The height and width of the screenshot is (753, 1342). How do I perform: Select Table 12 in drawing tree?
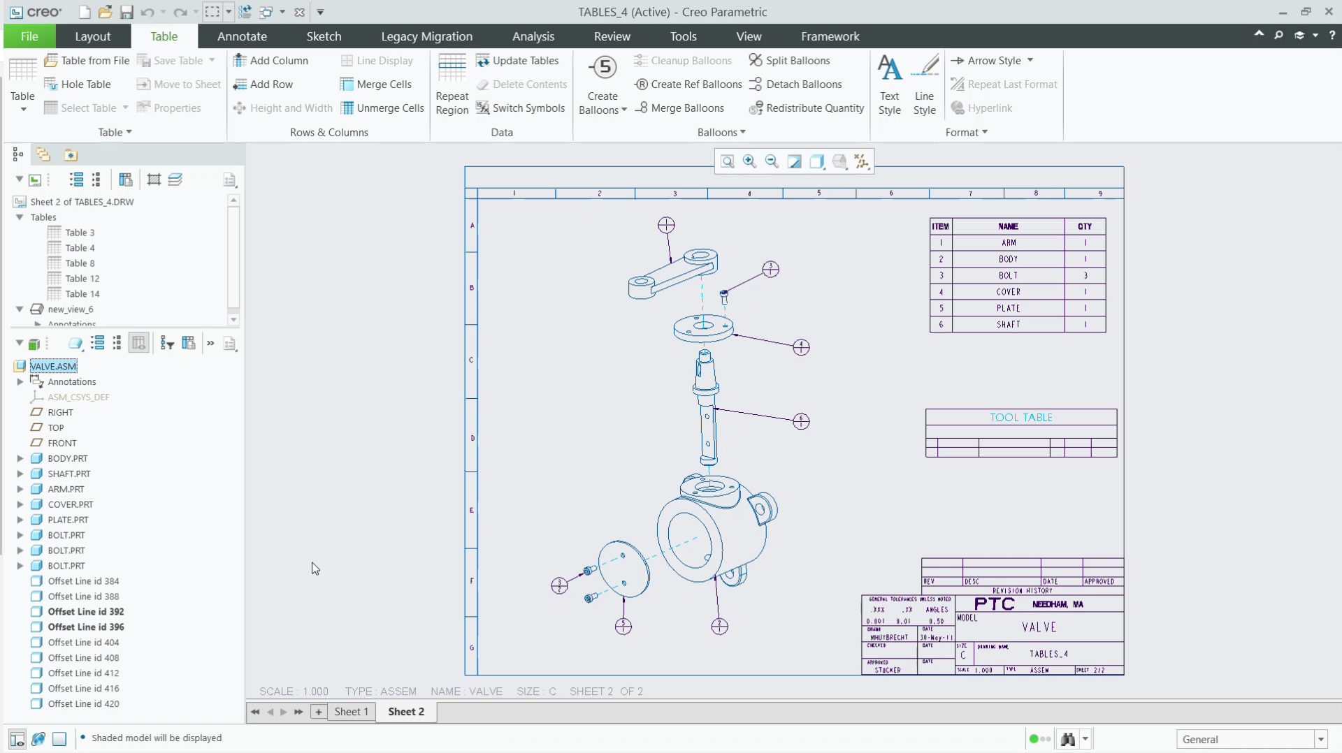click(x=73, y=279)
